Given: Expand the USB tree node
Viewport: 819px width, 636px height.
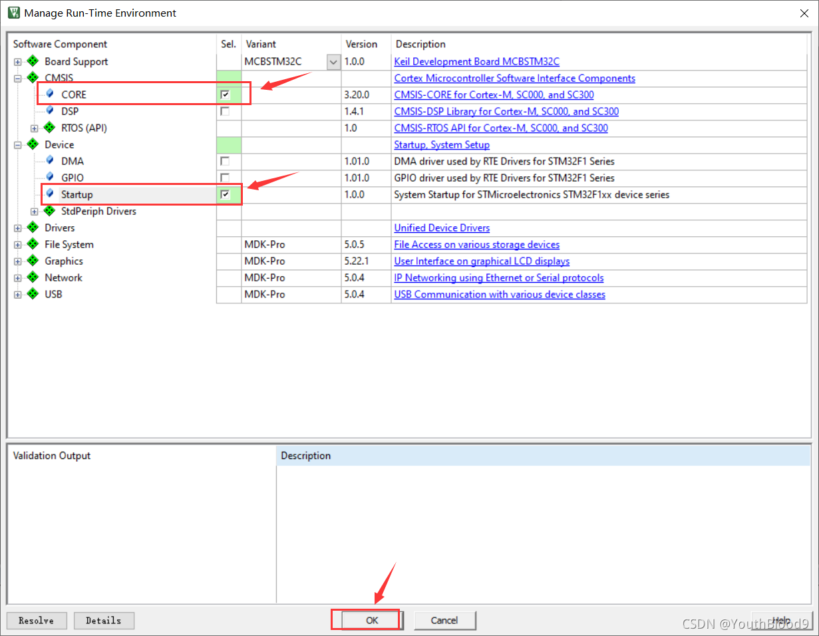Looking at the screenshot, I should [x=18, y=295].
